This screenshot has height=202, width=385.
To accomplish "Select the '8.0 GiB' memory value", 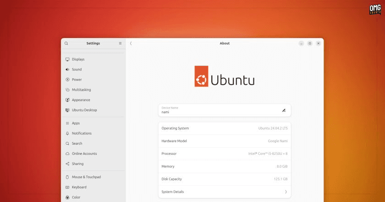I will coord(282,166).
